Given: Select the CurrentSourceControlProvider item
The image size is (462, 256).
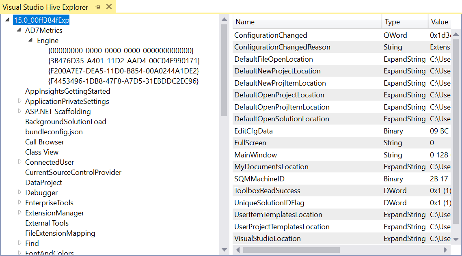Looking at the screenshot, I should coord(73,172).
